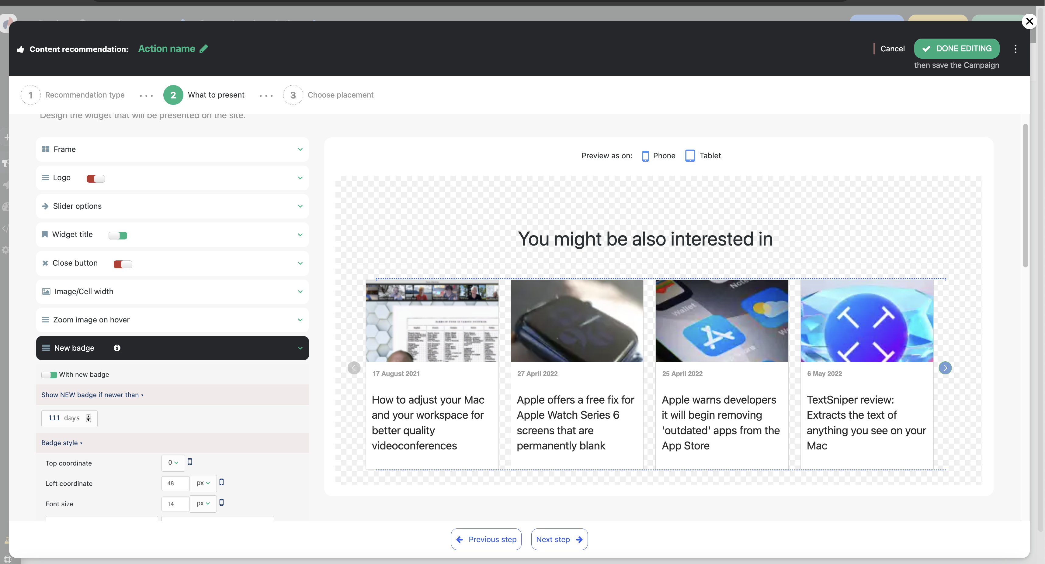Screen dimensions: 1045x564
Task: Click the Frame grid icon
Action: 45,149
